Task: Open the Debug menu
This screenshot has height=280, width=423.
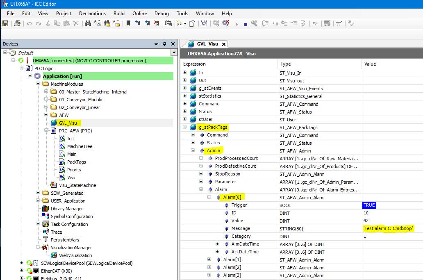Action: (x=161, y=13)
